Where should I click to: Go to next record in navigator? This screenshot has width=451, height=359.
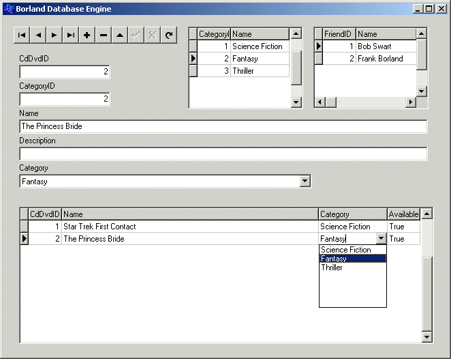(54, 35)
